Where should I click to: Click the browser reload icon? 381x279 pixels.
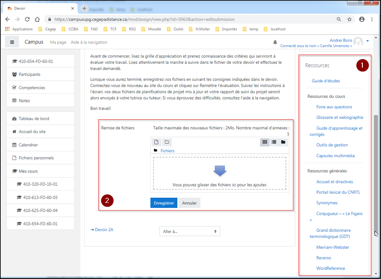[28, 19]
